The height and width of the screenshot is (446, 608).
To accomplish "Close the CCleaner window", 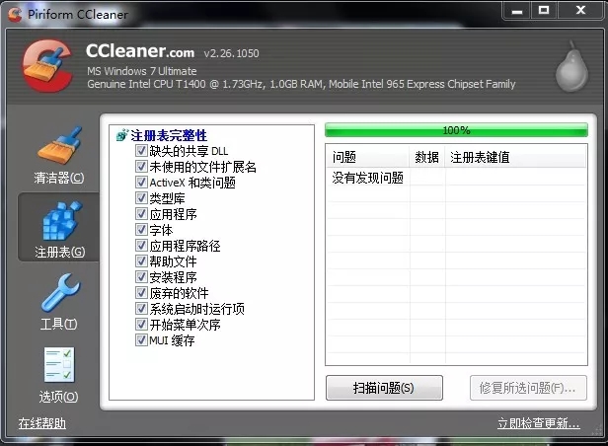I will [580, 11].
